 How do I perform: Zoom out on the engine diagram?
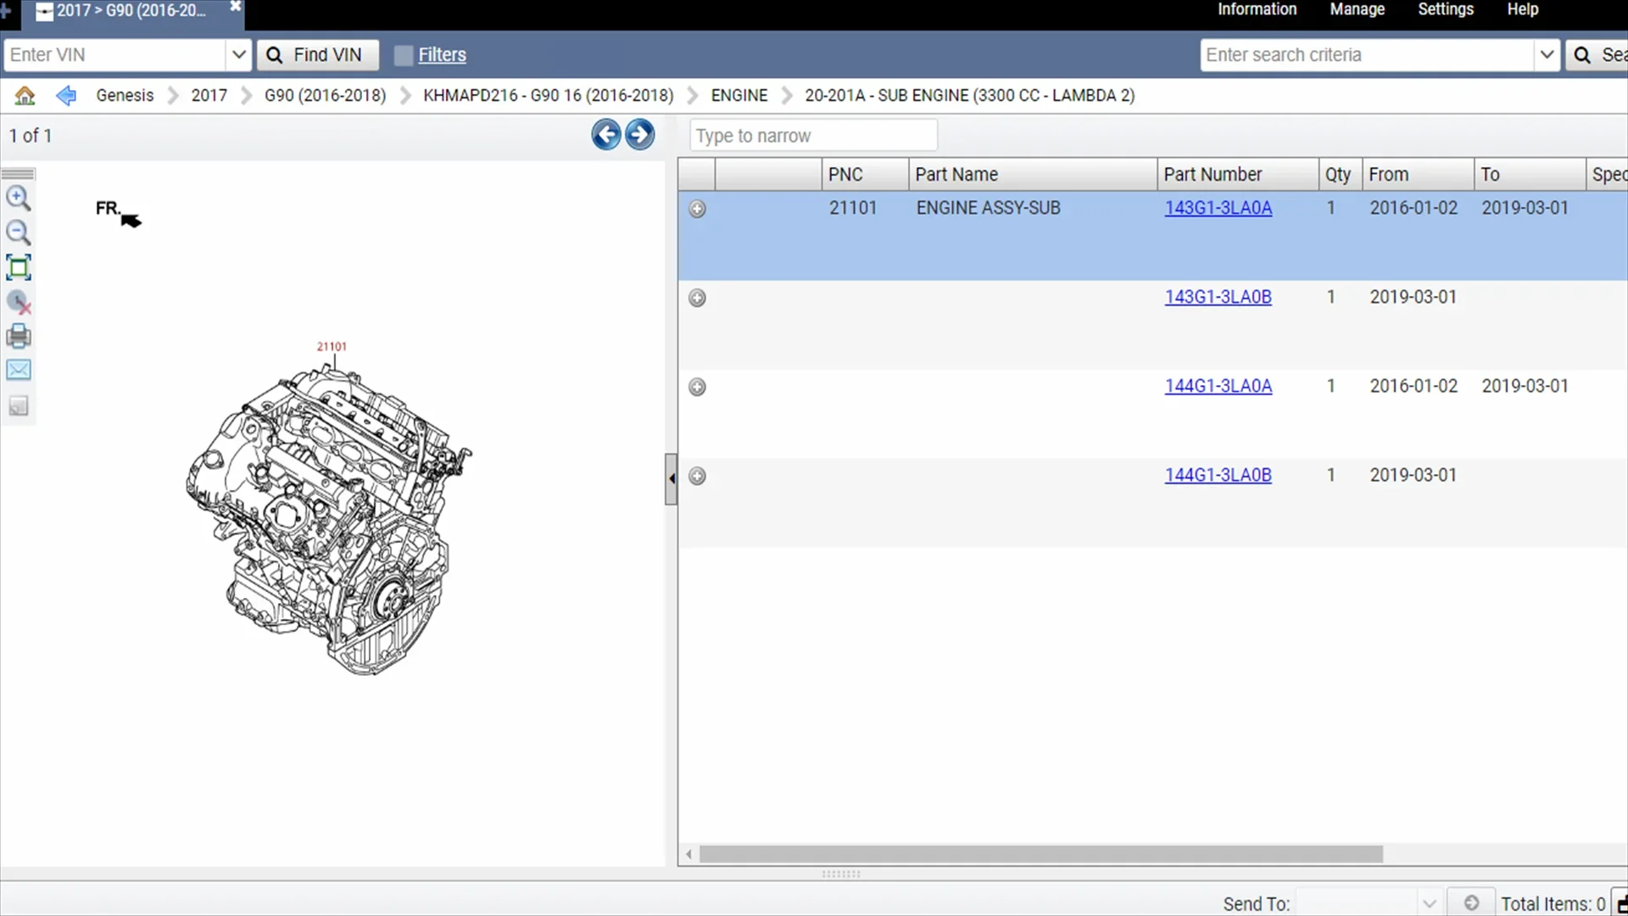point(19,233)
